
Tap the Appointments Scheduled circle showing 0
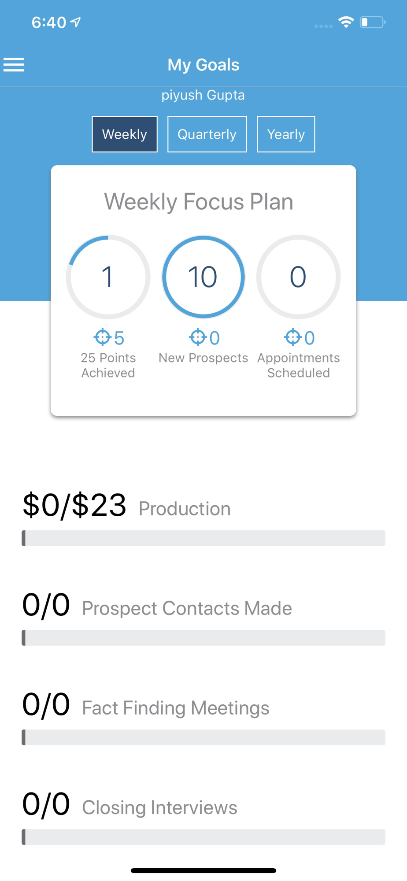(x=298, y=277)
